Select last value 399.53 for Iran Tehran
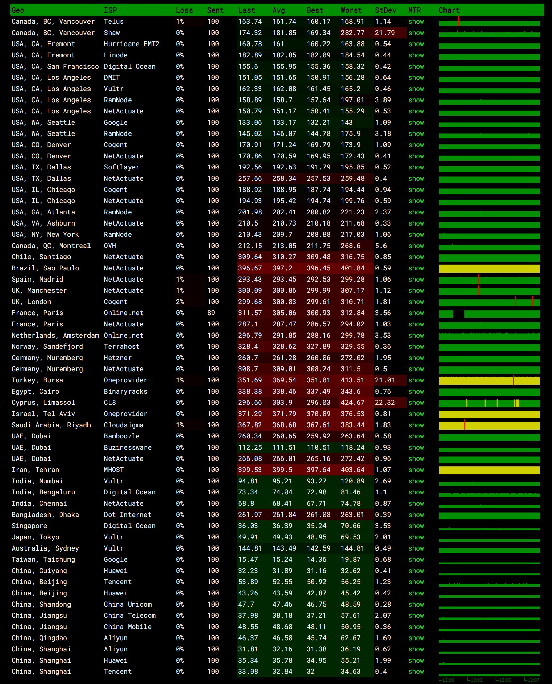The image size is (552, 684). pos(250,470)
